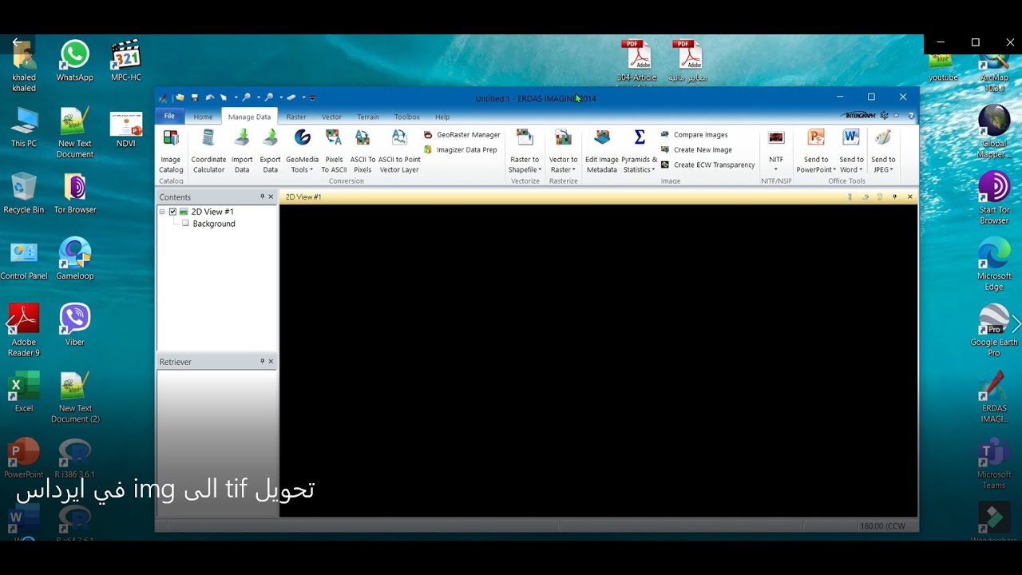Pin the Contents panel
This screenshot has height=575, width=1022.
click(262, 196)
